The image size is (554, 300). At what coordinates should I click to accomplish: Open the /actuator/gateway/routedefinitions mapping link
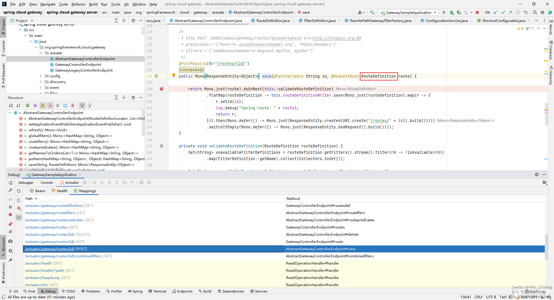[x=54, y=206]
